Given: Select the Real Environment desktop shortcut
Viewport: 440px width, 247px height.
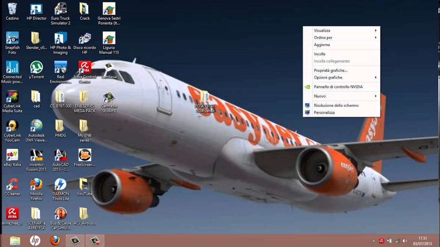Looking at the screenshot, I should [60, 72].
